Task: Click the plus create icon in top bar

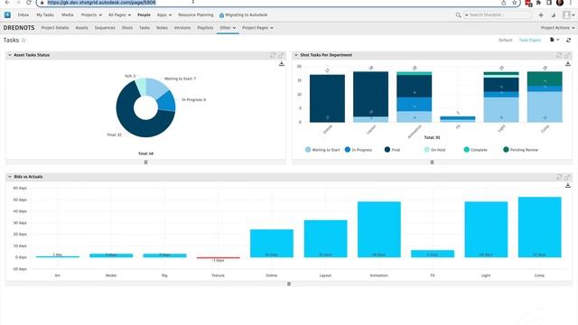Action: pyautogui.click(x=541, y=15)
